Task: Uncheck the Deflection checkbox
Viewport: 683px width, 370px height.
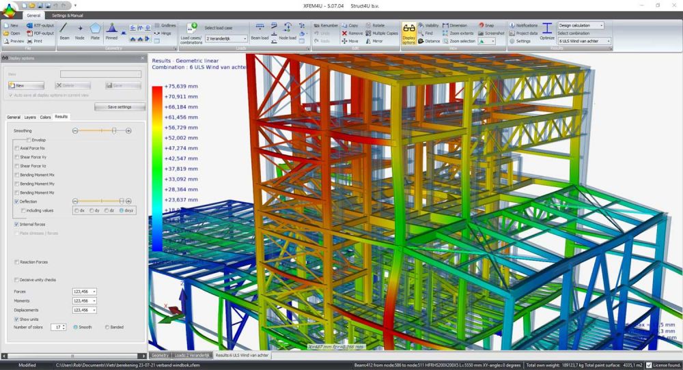Action: [17, 201]
